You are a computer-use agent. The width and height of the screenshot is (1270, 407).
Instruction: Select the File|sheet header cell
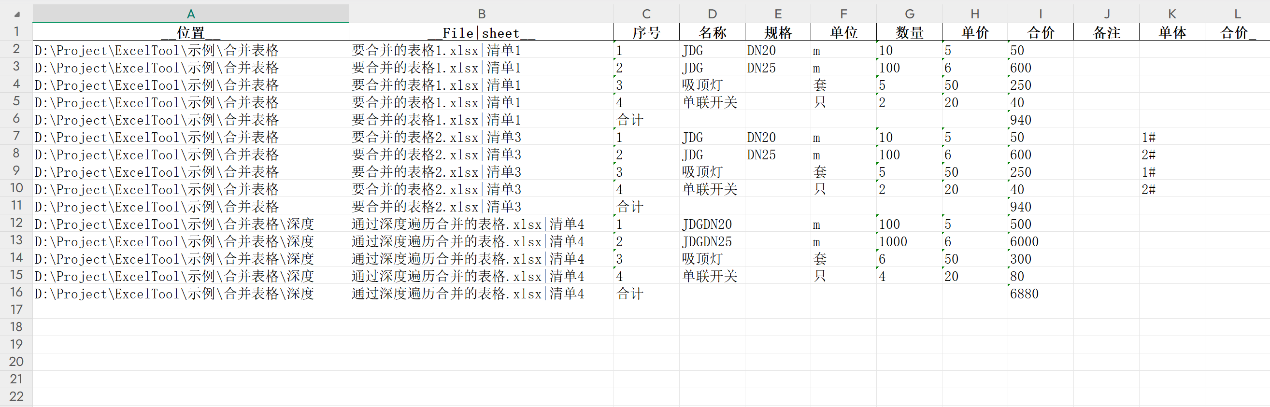[481, 32]
